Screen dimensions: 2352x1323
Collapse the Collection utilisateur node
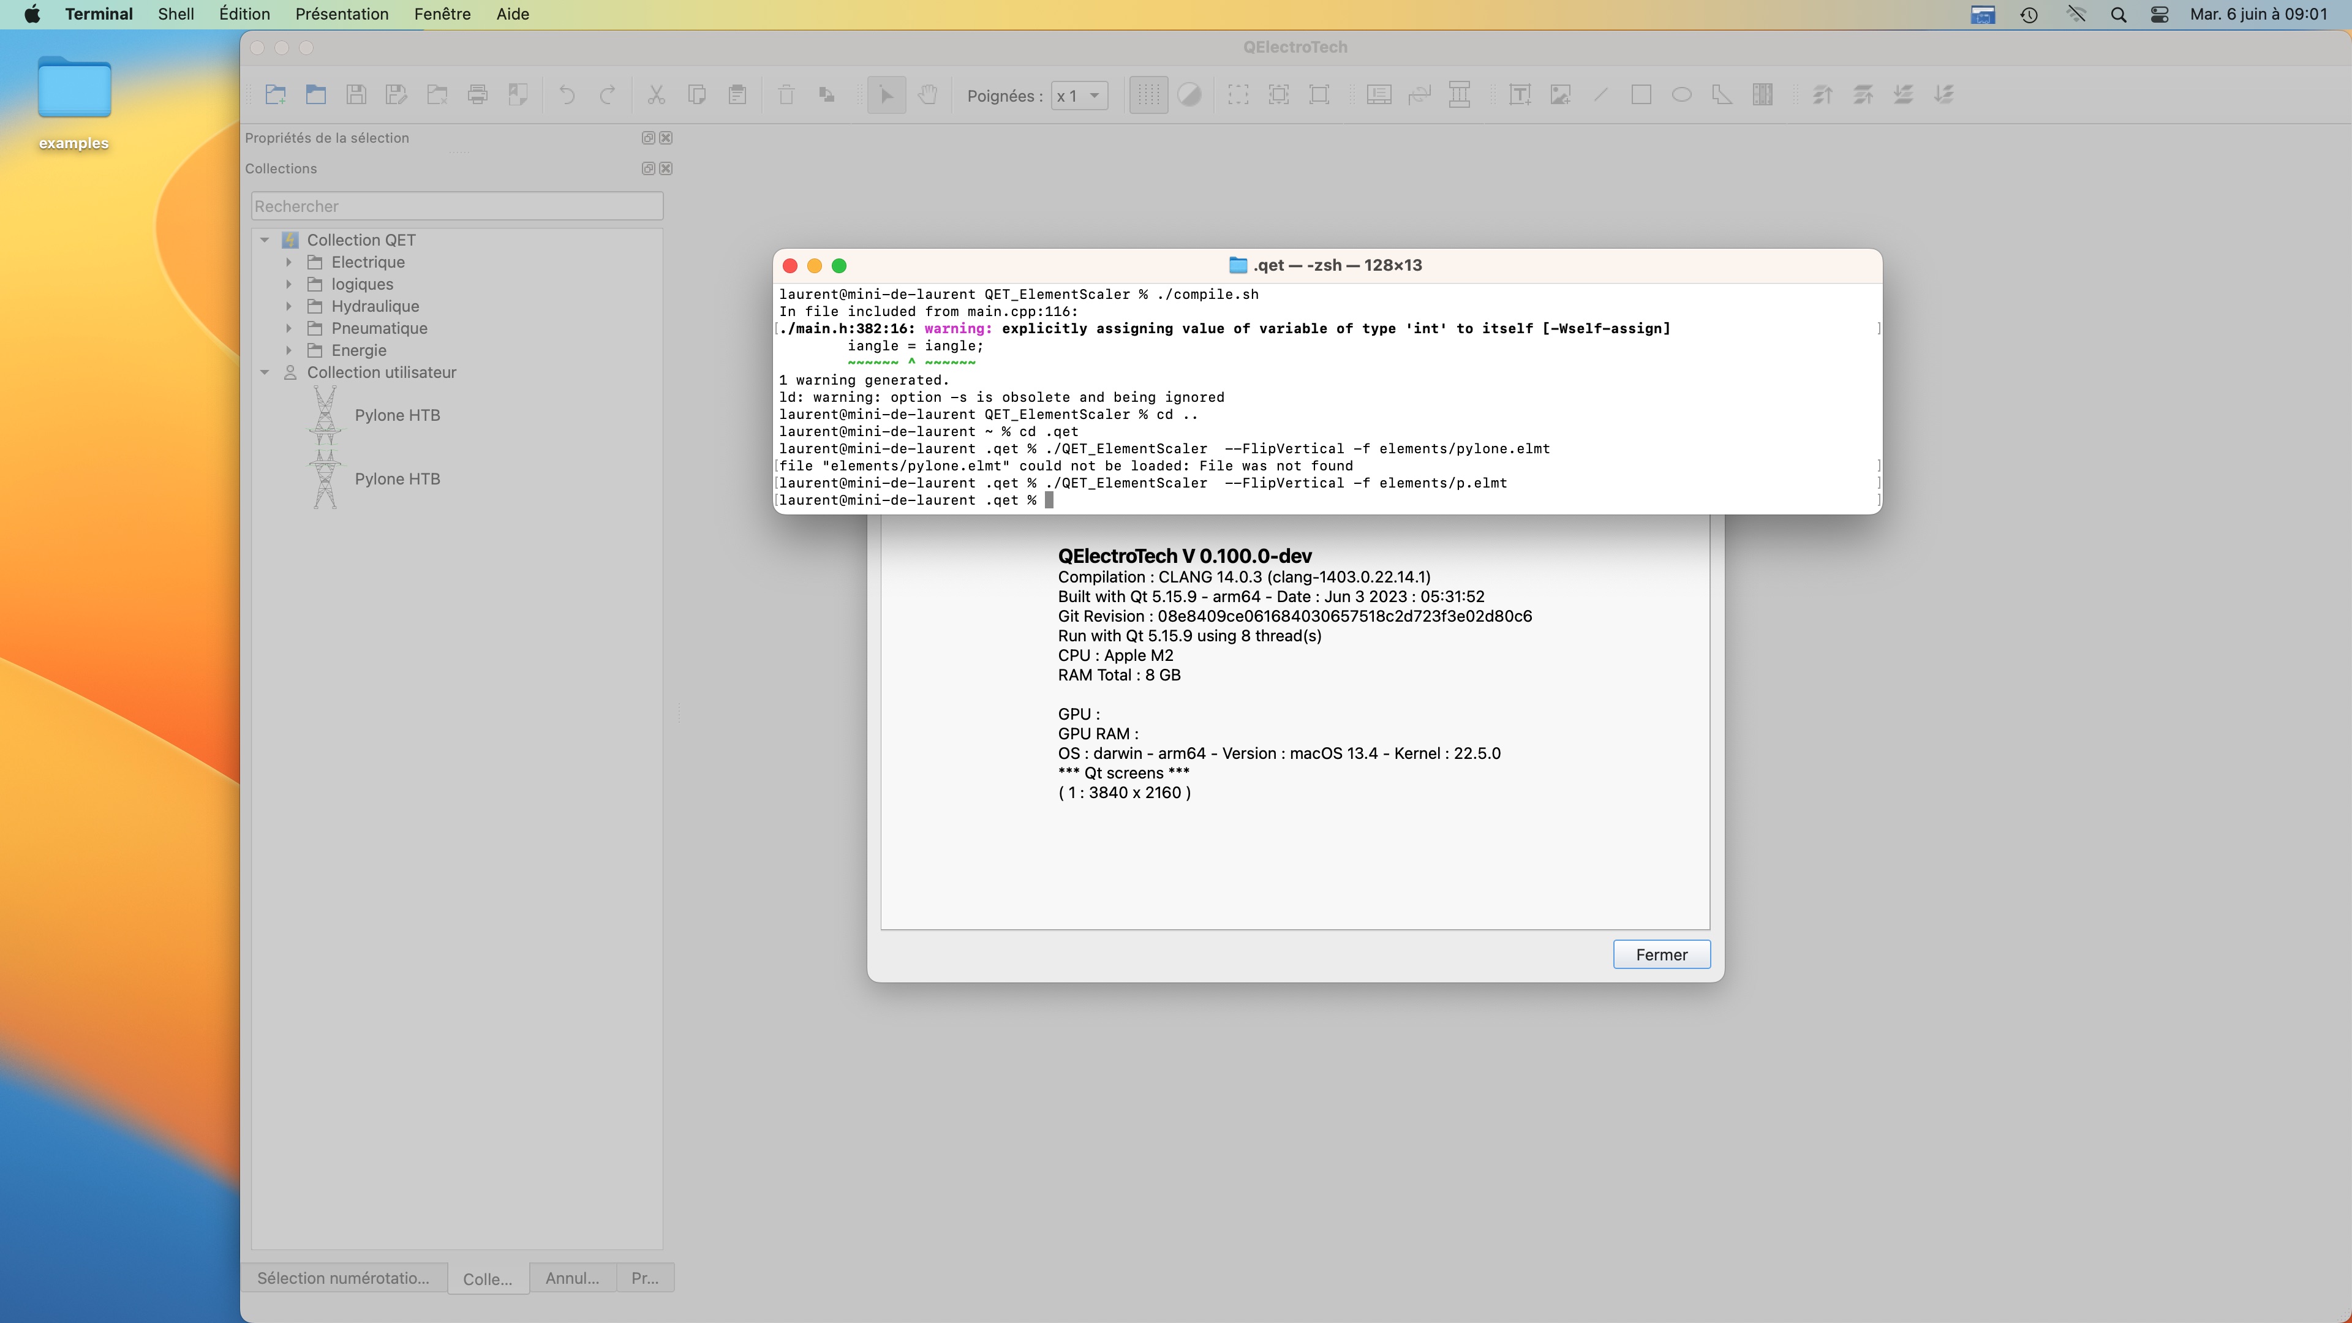[265, 372]
